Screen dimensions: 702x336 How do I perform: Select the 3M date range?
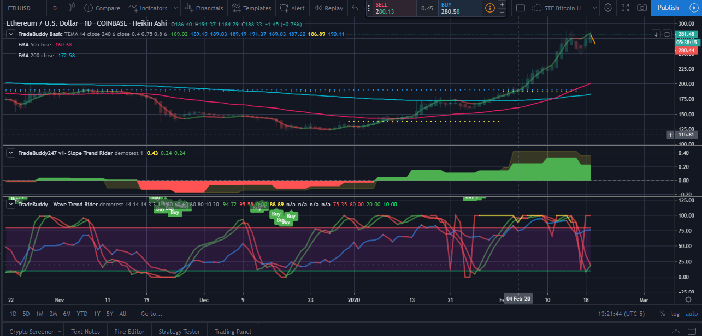pyautogui.click(x=53, y=314)
